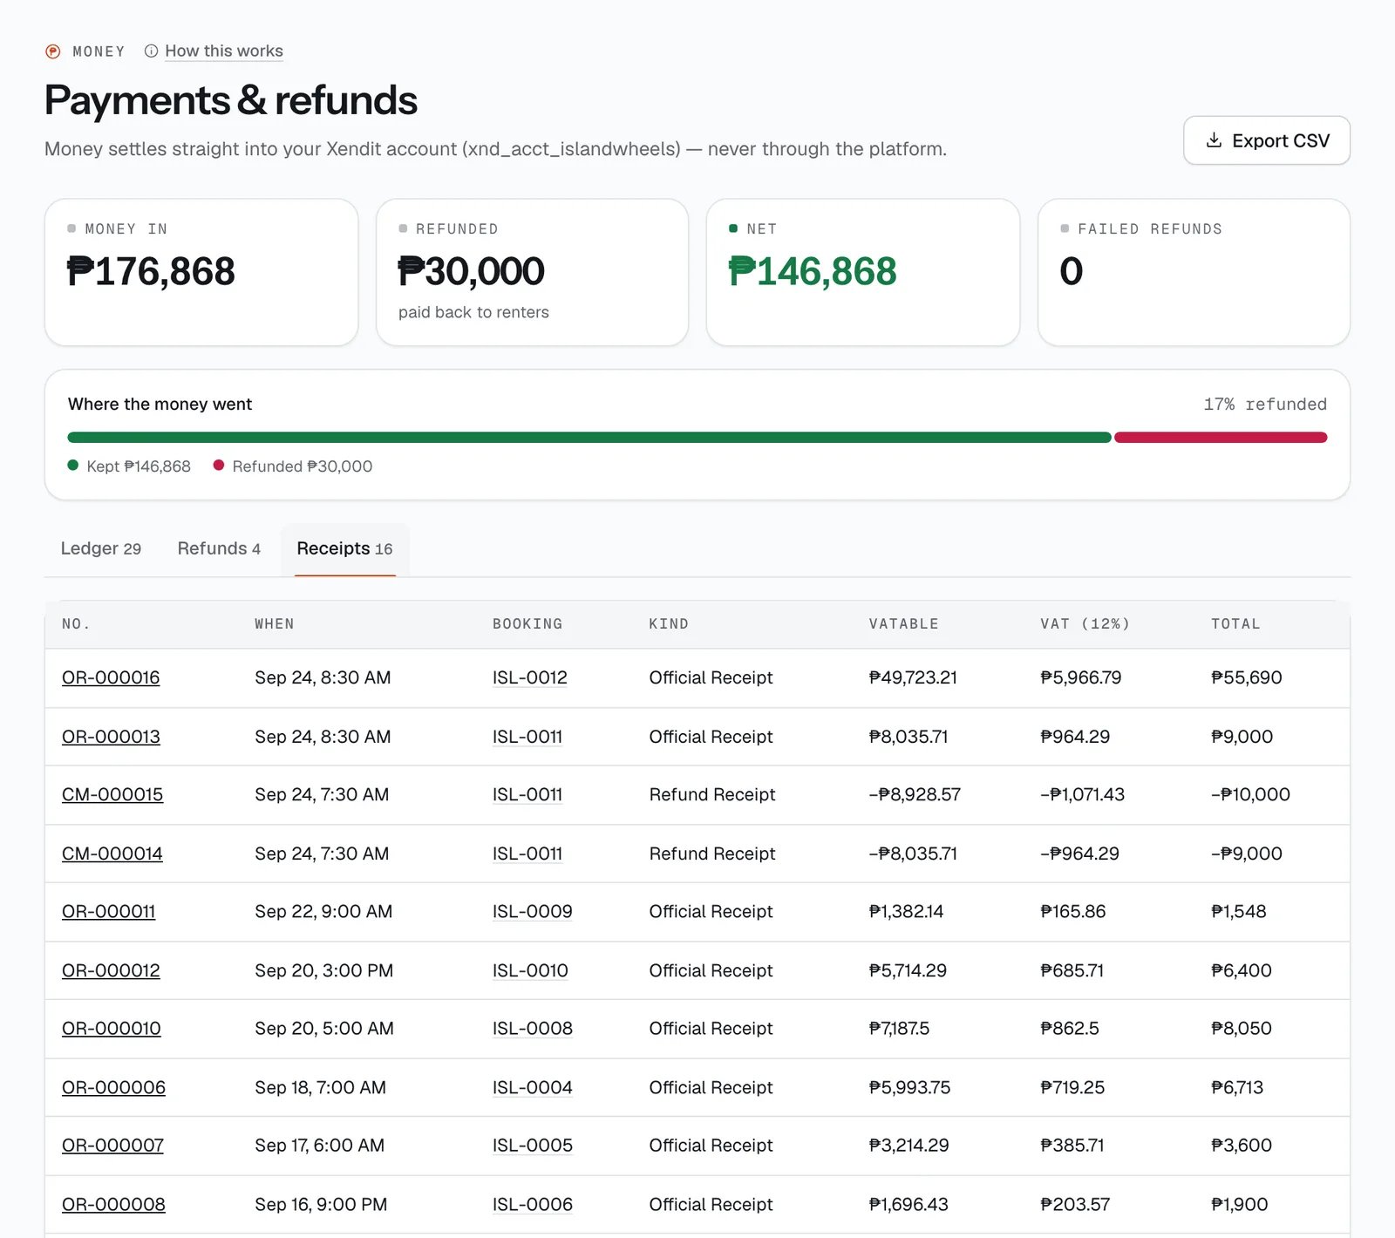Click the Sep 16, 9:00 PM timestamp
1395x1238 pixels.
(x=321, y=1204)
